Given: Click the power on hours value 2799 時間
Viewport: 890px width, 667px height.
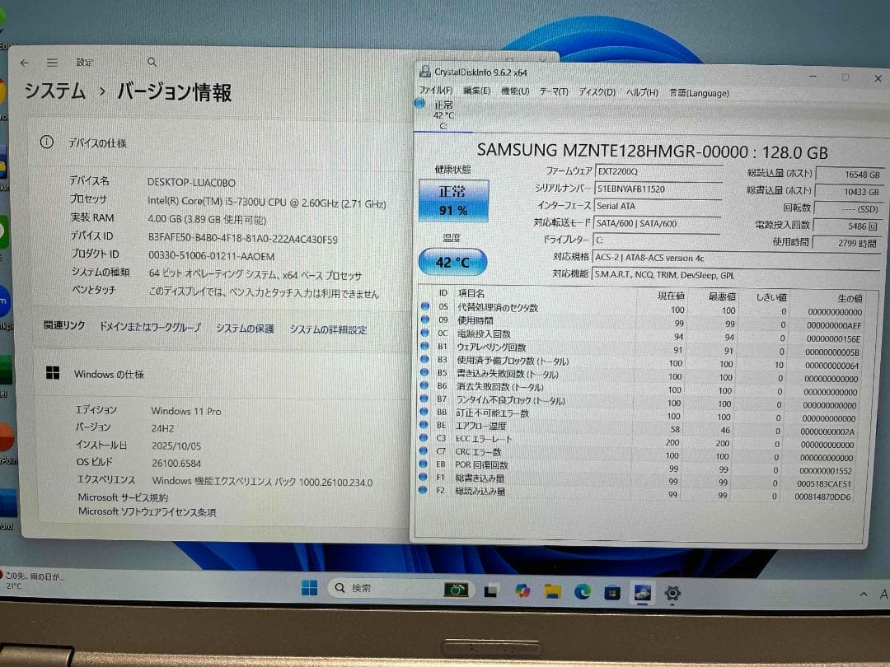Looking at the screenshot, I should pos(845,243).
